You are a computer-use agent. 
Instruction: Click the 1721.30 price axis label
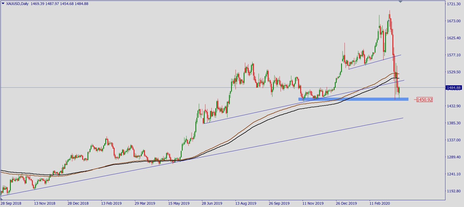coord(454,4)
